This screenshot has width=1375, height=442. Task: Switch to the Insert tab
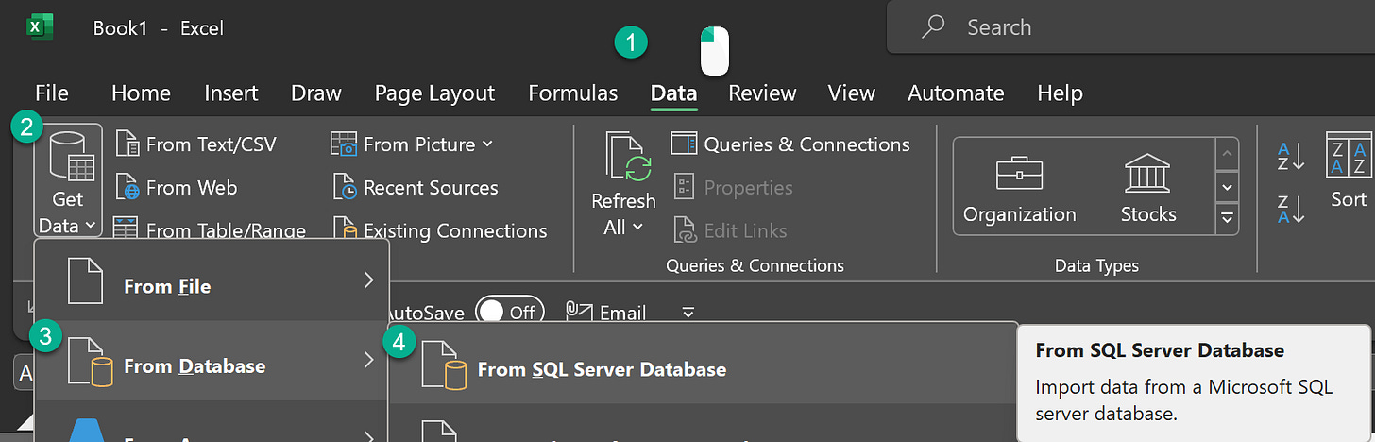(x=231, y=93)
